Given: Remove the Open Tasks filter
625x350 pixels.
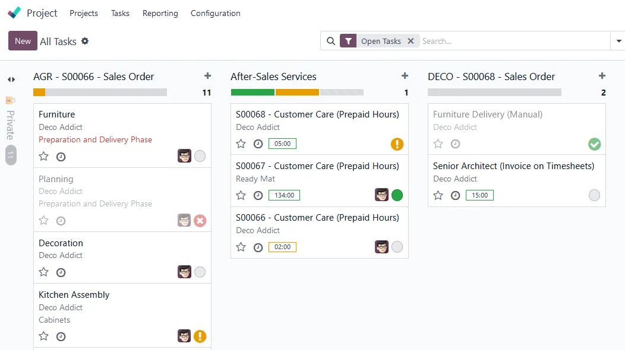Looking at the screenshot, I should click(x=411, y=41).
